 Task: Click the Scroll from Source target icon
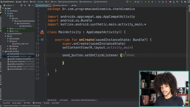[21, 5]
